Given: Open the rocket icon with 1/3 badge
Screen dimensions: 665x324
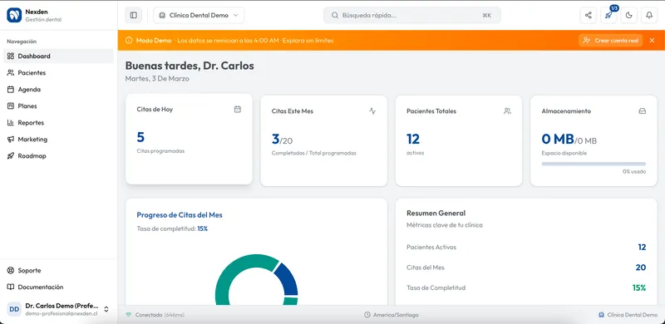Looking at the screenshot, I should (x=608, y=15).
